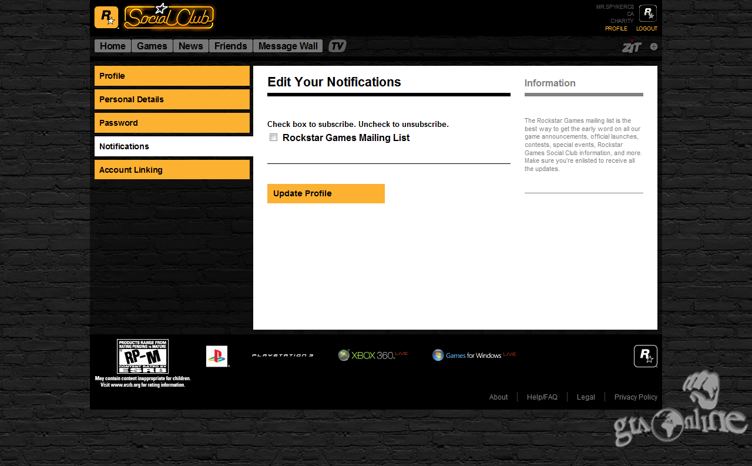The image size is (752, 466).
Task: Click the Edit Your Notifications heading
Action: [334, 82]
